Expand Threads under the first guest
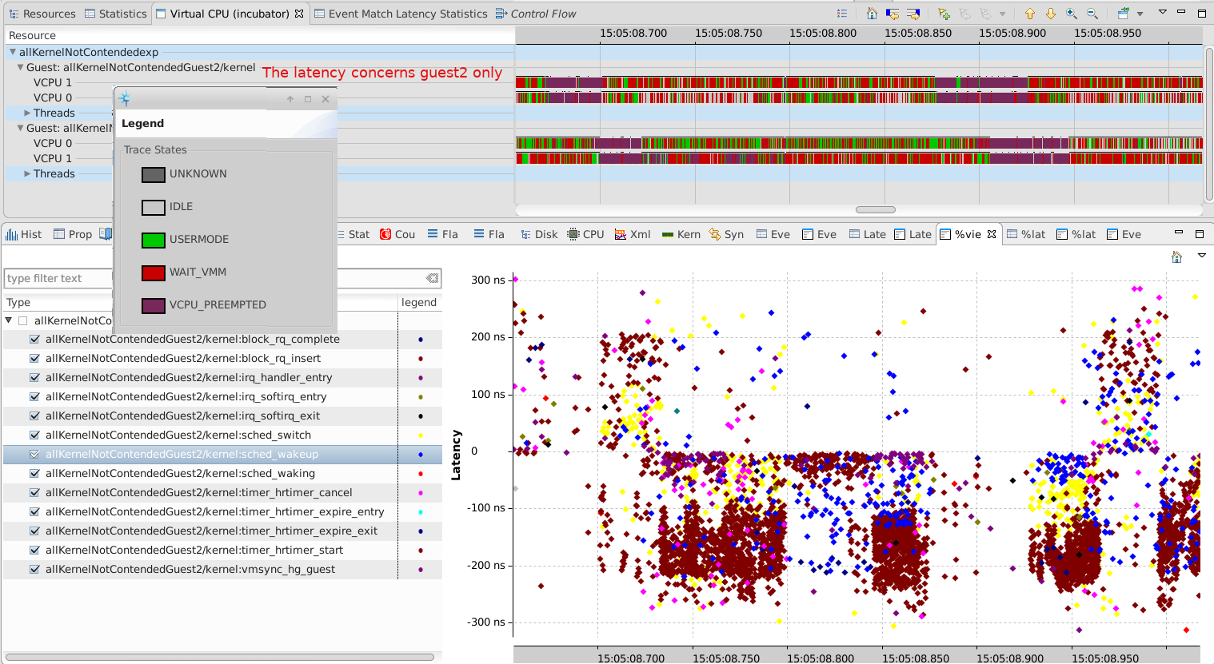 (x=27, y=113)
